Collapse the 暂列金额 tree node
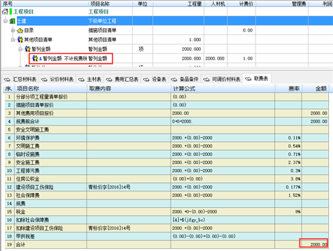Image resolution: width=333 pixels, height=251 pixels. click(x=21, y=49)
